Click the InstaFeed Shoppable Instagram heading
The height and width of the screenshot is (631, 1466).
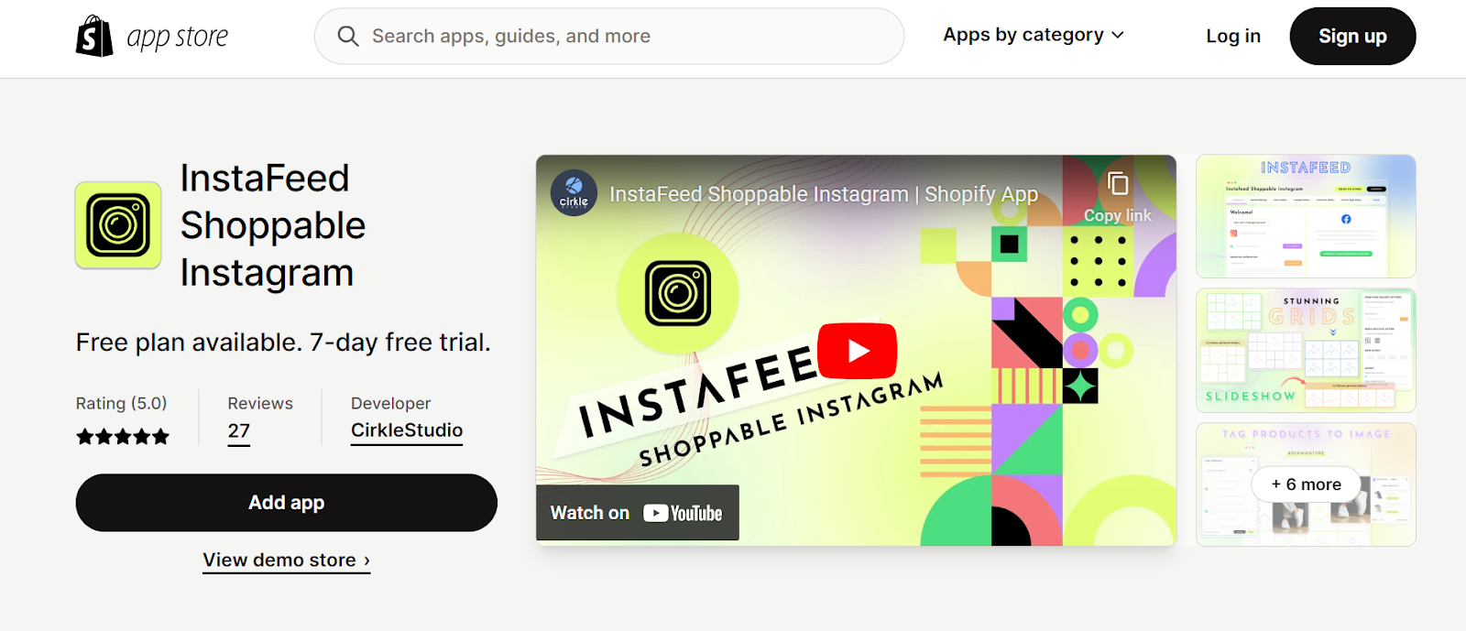(273, 225)
